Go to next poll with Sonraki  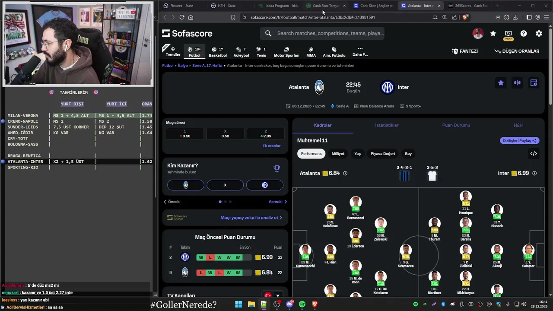(x=278, y=202)
